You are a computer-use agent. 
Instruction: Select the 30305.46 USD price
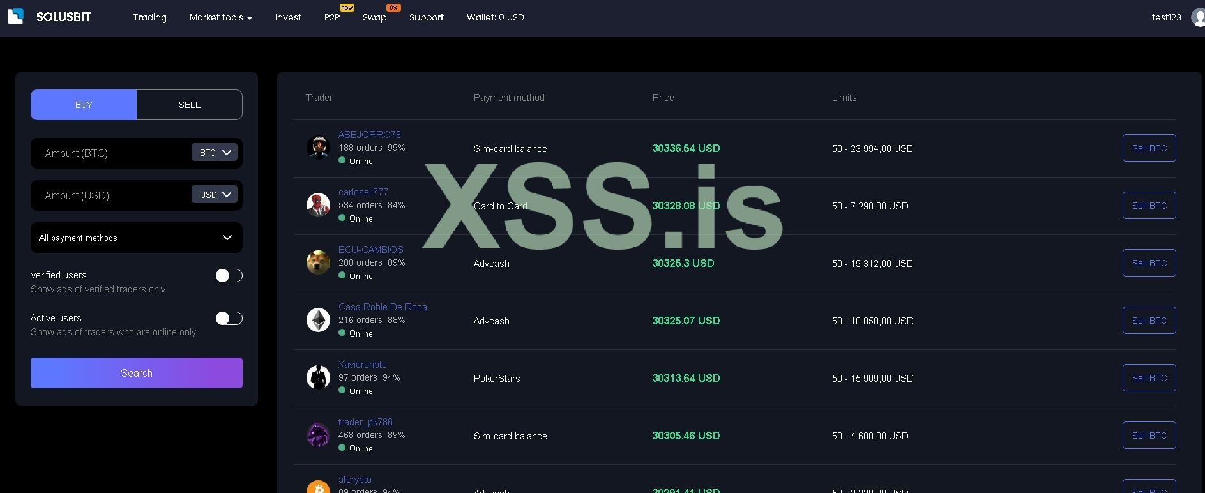(x=686, y=436)
